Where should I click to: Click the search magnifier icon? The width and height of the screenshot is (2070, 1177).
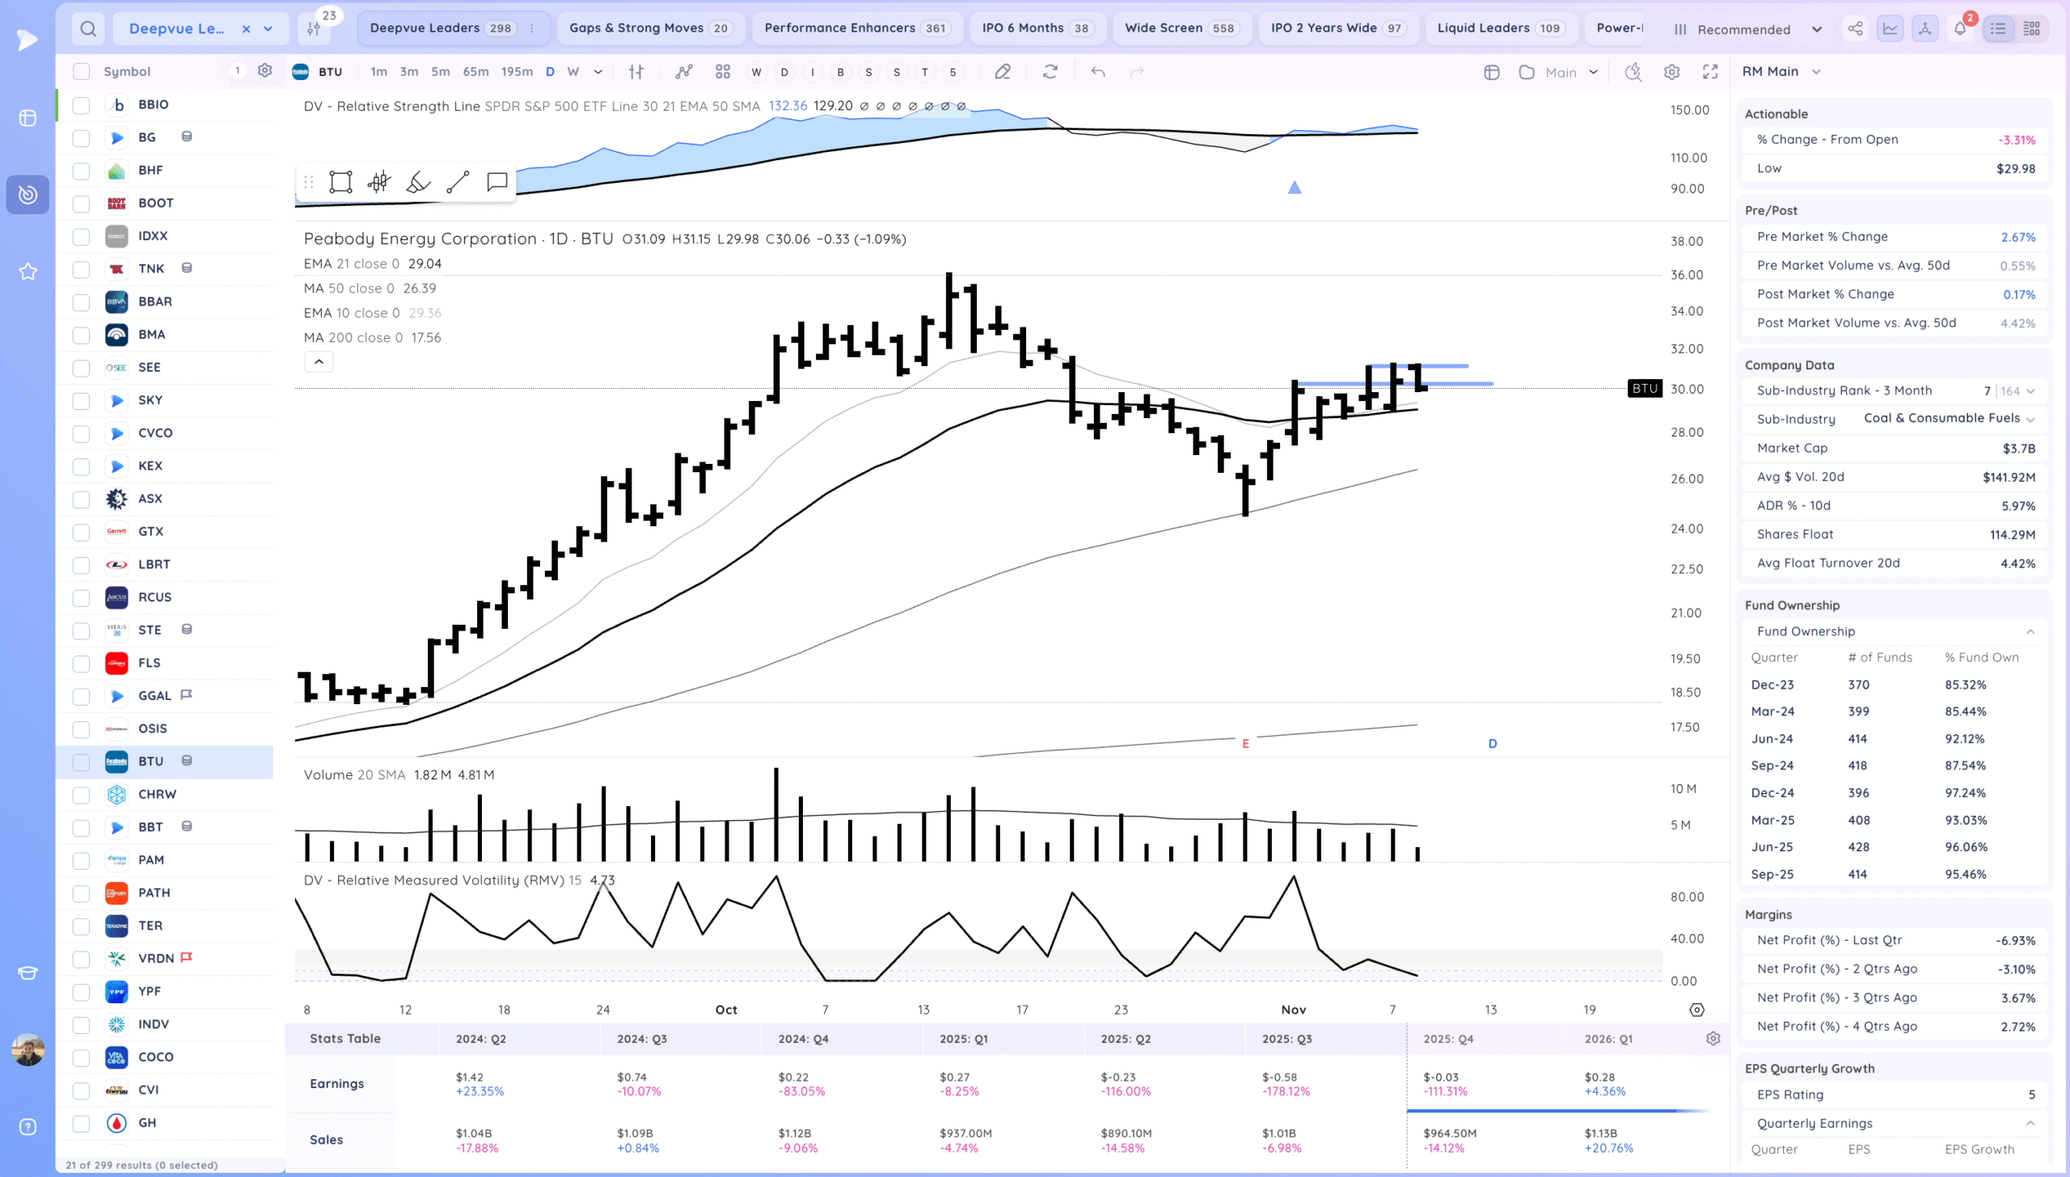click(x=88, y=29)
